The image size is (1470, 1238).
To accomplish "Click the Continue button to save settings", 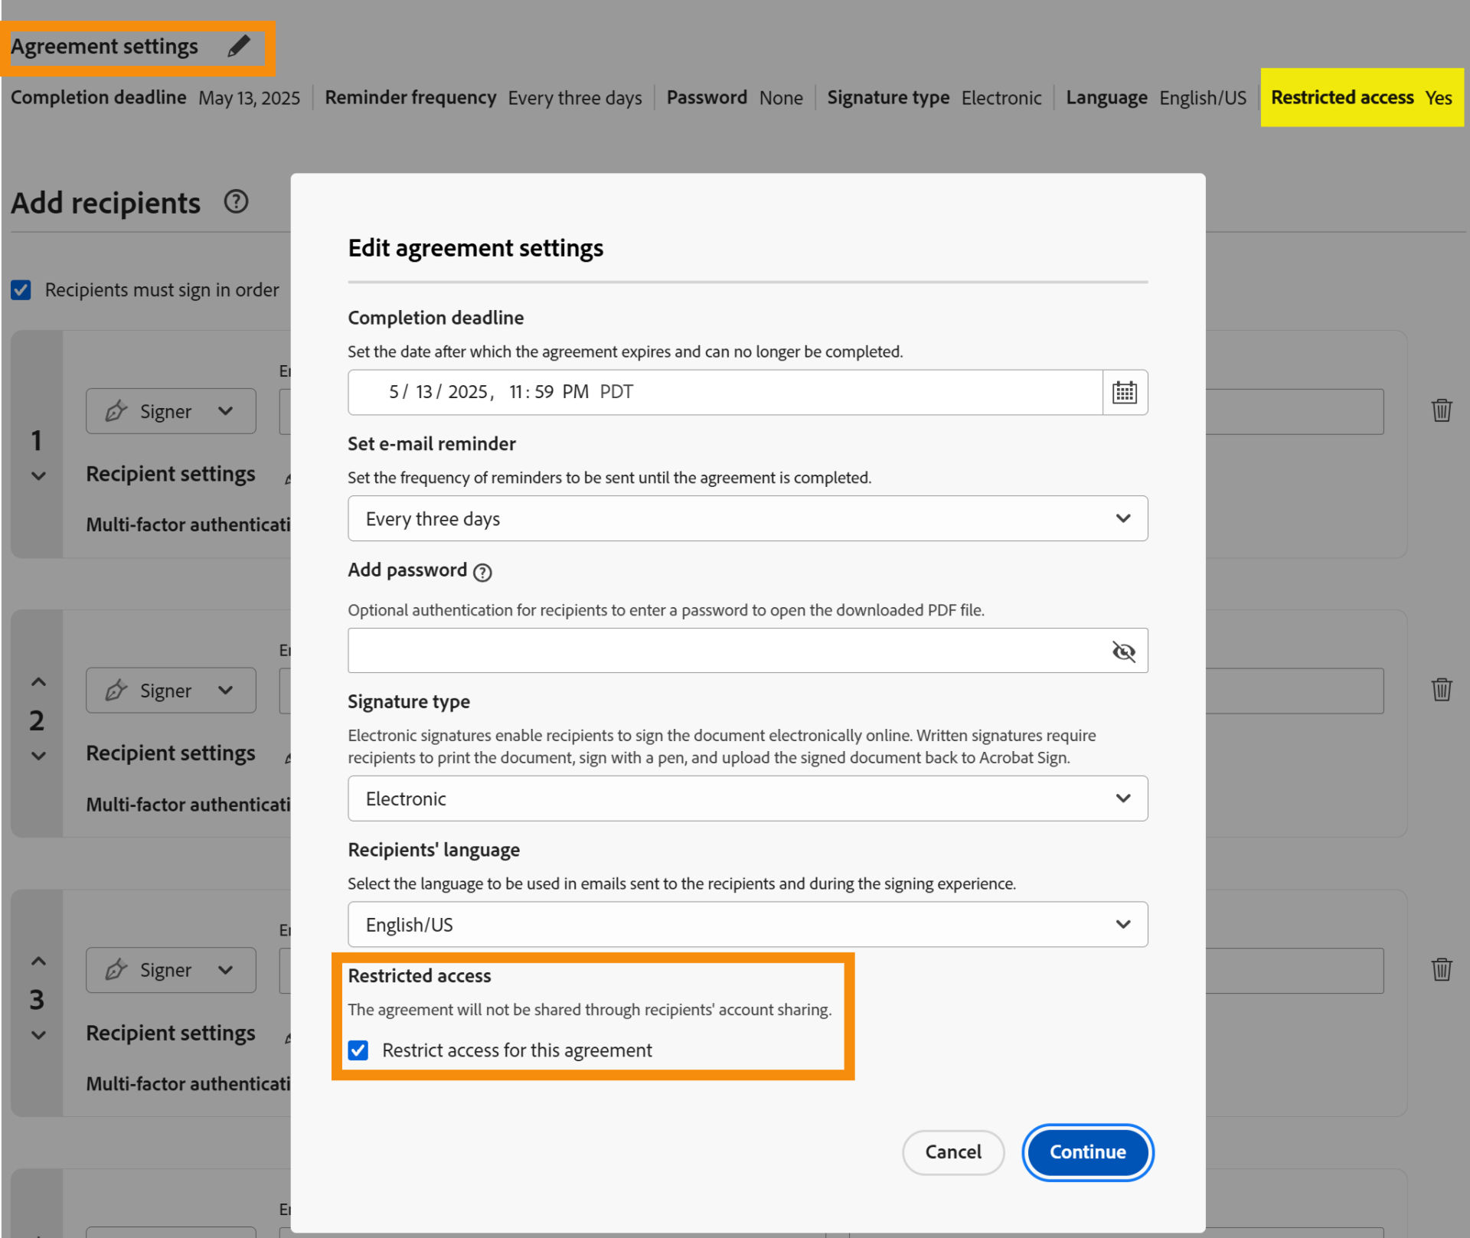I will (1087, 1152).
